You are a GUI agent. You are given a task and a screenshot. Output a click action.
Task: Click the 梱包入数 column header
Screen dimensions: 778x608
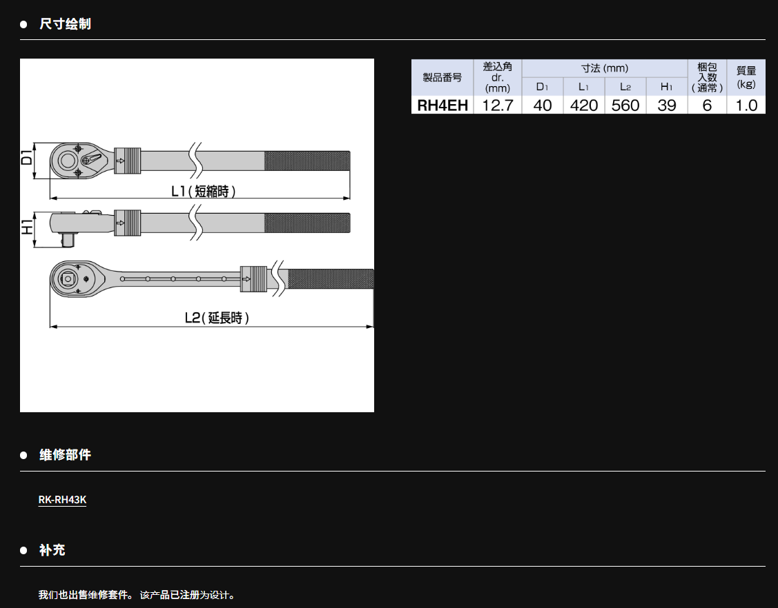click(707, 77)
